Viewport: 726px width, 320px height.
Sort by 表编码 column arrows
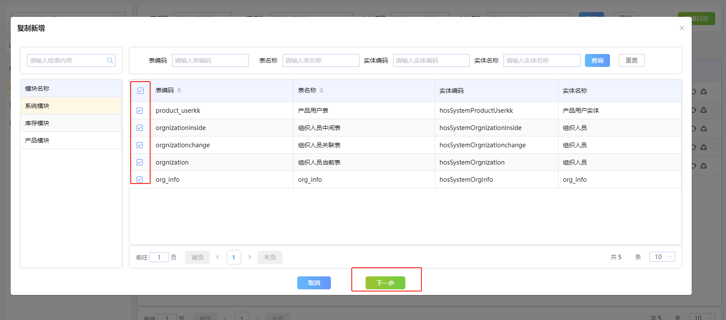pos(179,90)
